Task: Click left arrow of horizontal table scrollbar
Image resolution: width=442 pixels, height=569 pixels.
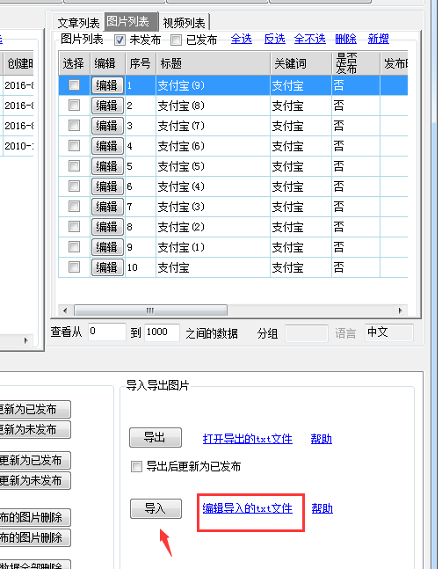Action: pyautogui.click(x=65, y=310)
